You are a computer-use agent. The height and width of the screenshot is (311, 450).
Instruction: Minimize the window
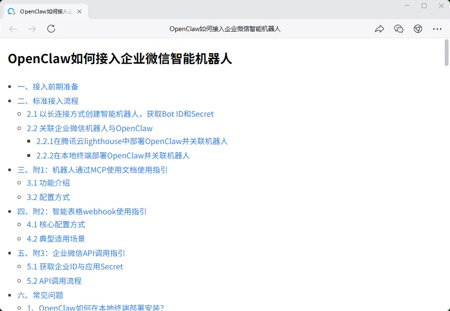[406, 6]
